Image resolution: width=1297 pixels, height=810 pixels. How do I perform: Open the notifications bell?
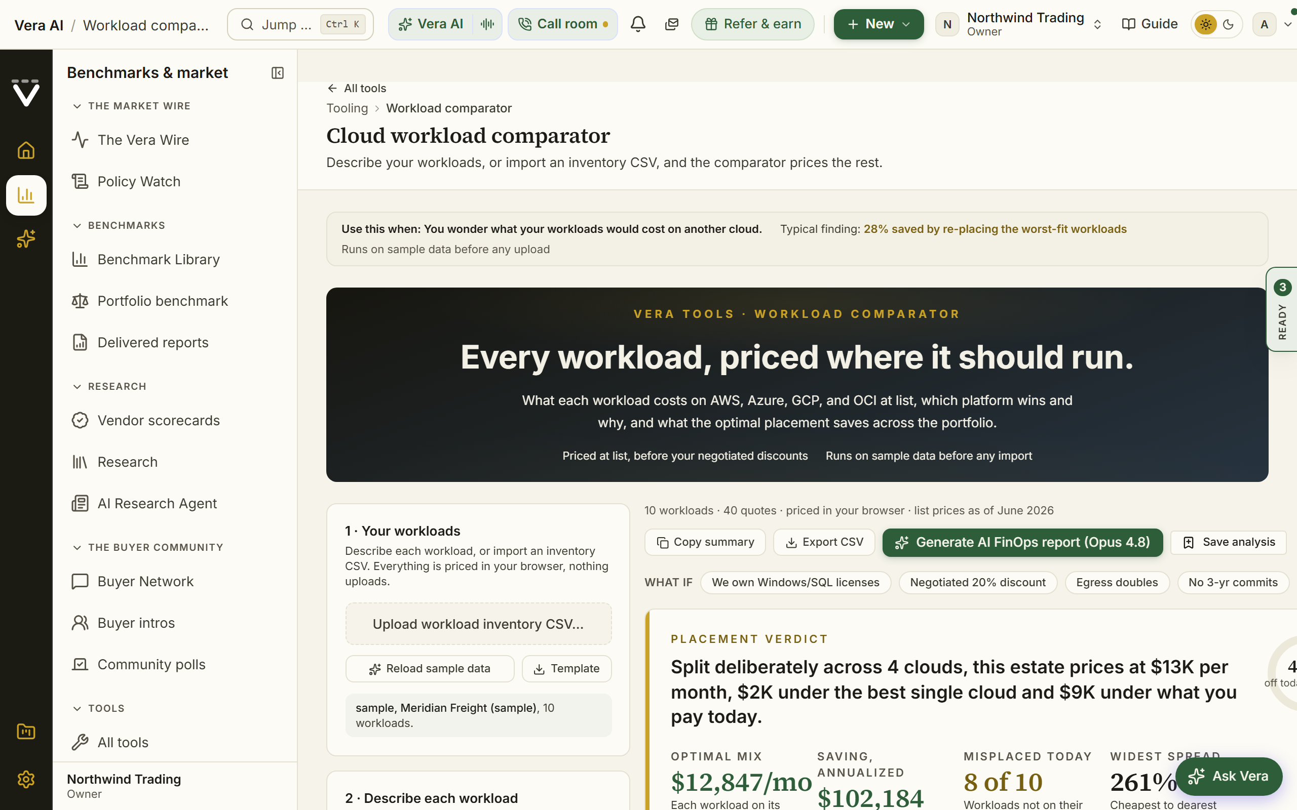tap(638, 24)
